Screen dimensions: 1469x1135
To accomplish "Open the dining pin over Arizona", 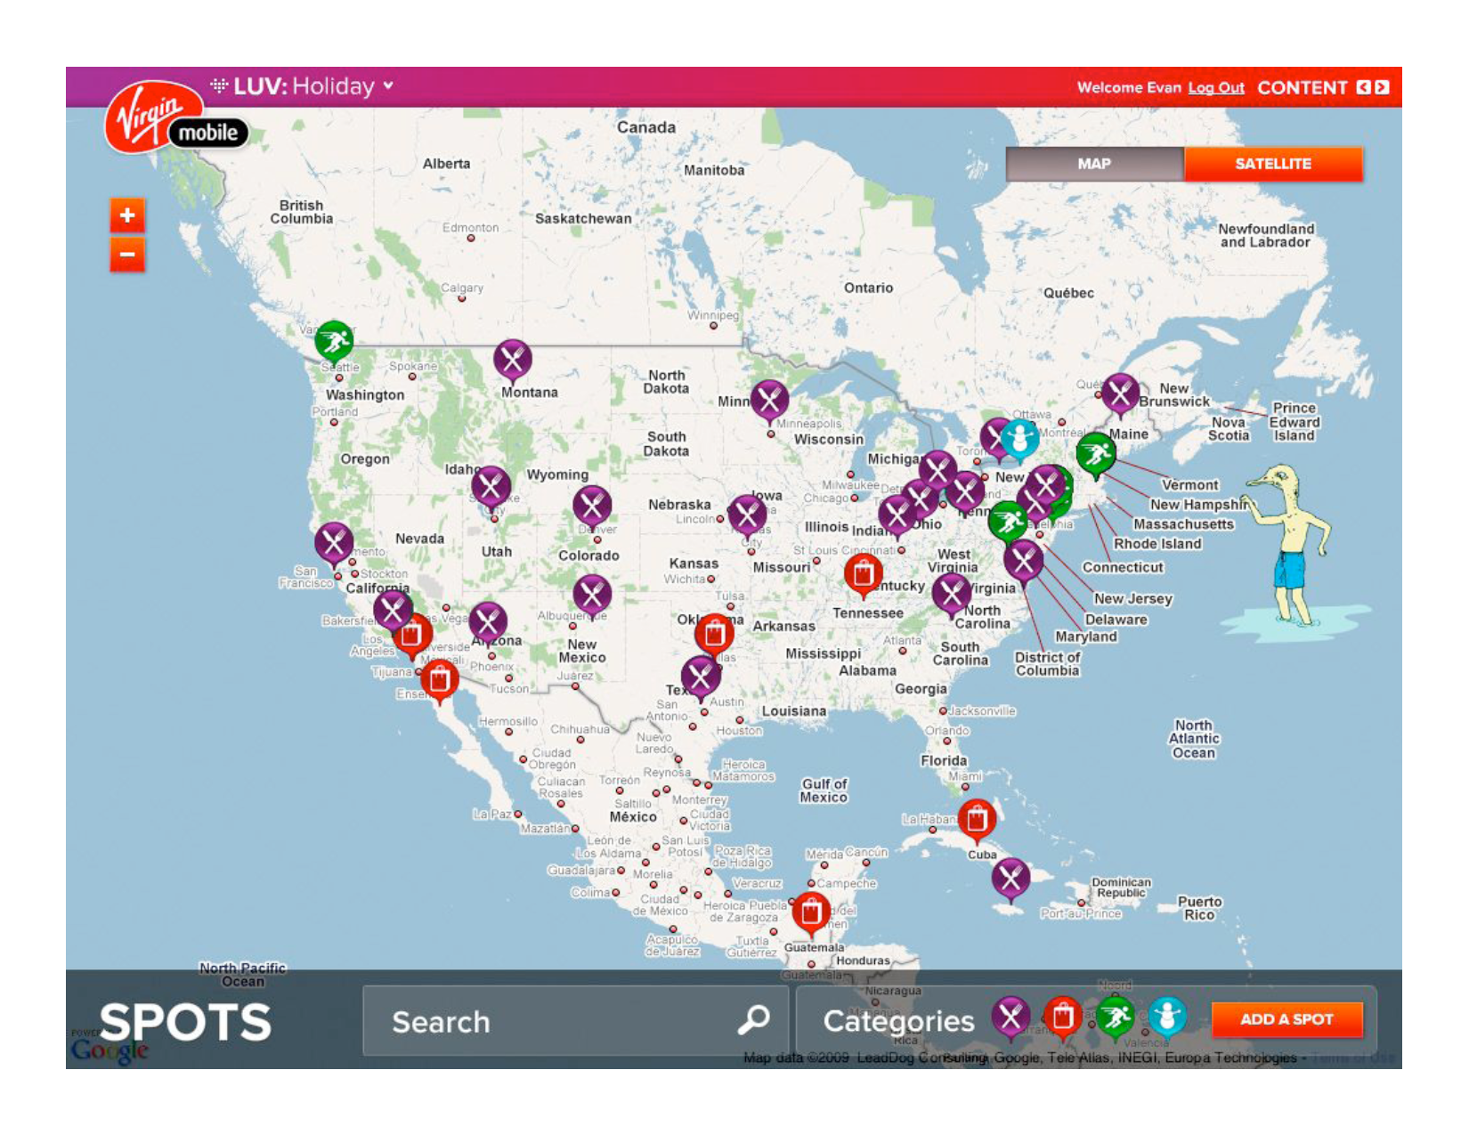I will (488, 622).
